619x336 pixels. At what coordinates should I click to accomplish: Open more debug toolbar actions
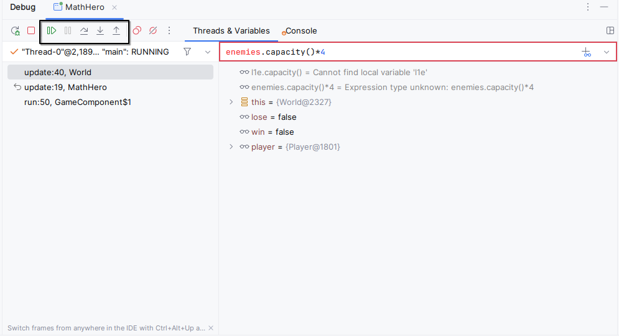(x=169, y=30)
